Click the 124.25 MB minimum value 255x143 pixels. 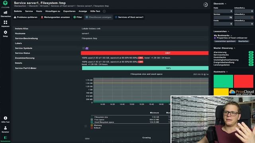pyautogui.click(x=154, y=122)
